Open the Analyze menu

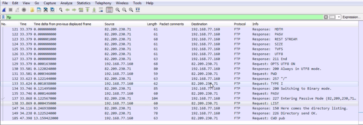coord(66,3)
